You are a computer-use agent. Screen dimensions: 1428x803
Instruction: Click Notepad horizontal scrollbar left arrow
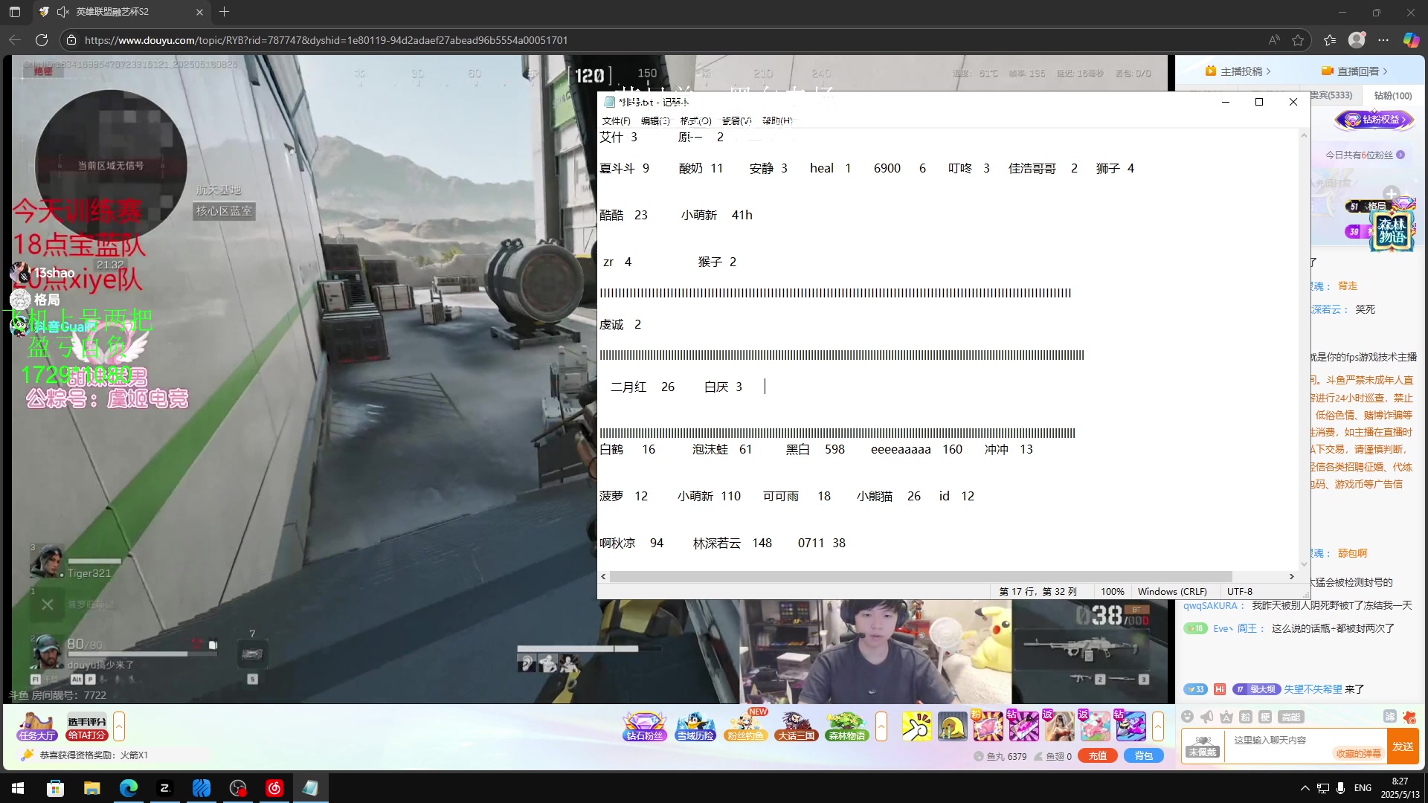[x=604, y=576]
